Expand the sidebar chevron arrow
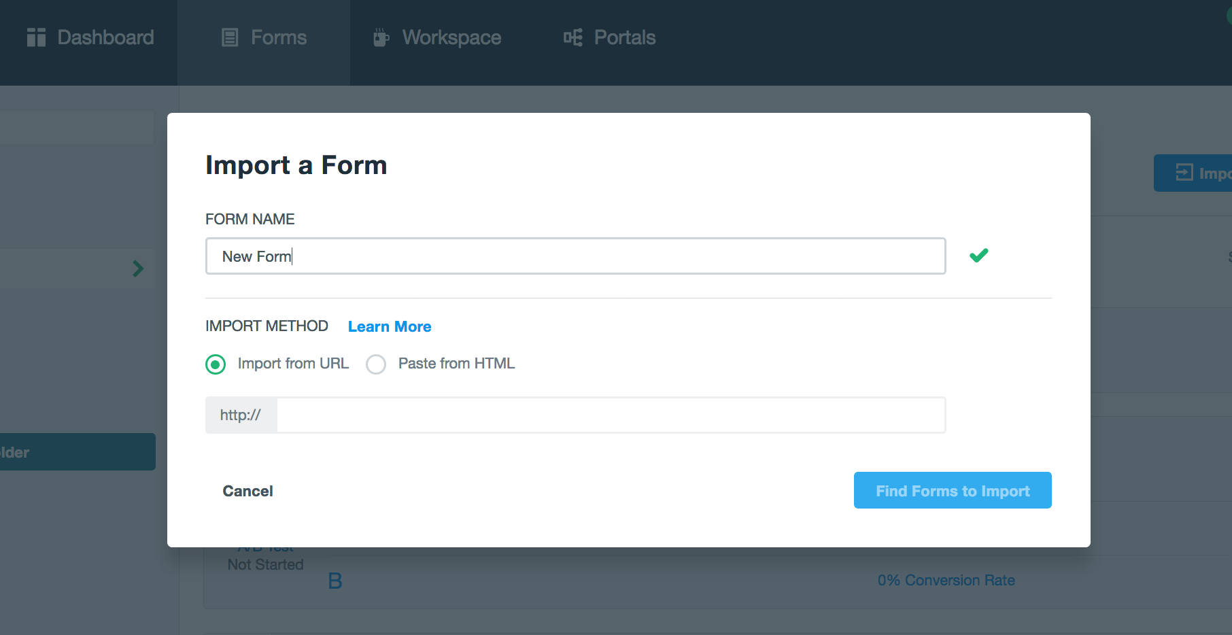This screenshot has height=635, width=1232. click(138, 269)
